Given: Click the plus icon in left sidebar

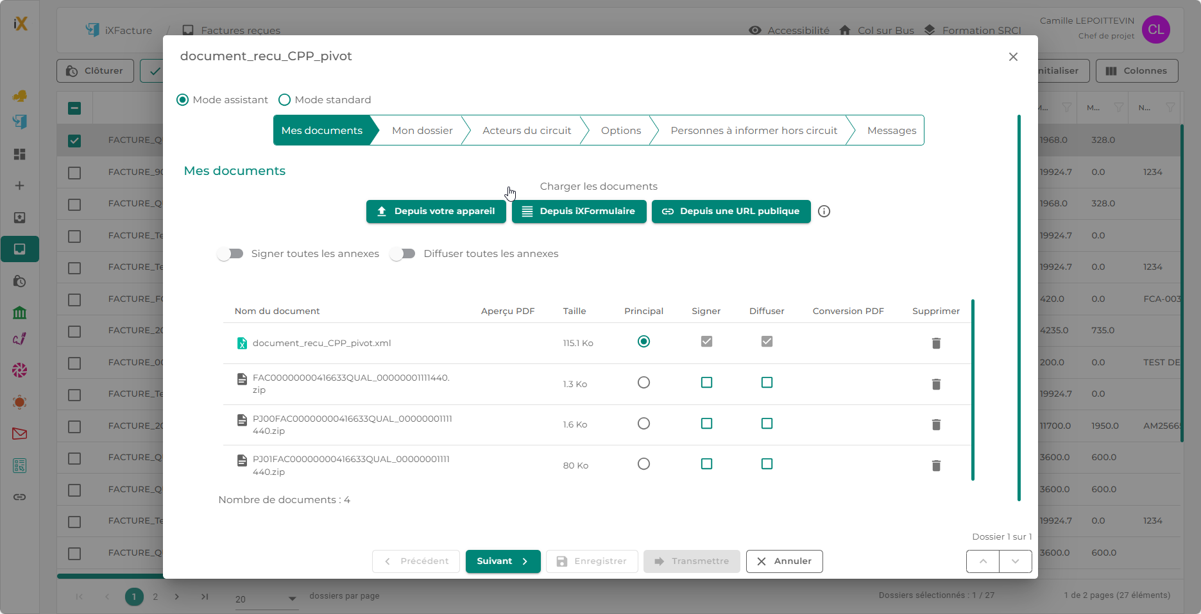Looking at the screenshot, I should tap(20, 186).
